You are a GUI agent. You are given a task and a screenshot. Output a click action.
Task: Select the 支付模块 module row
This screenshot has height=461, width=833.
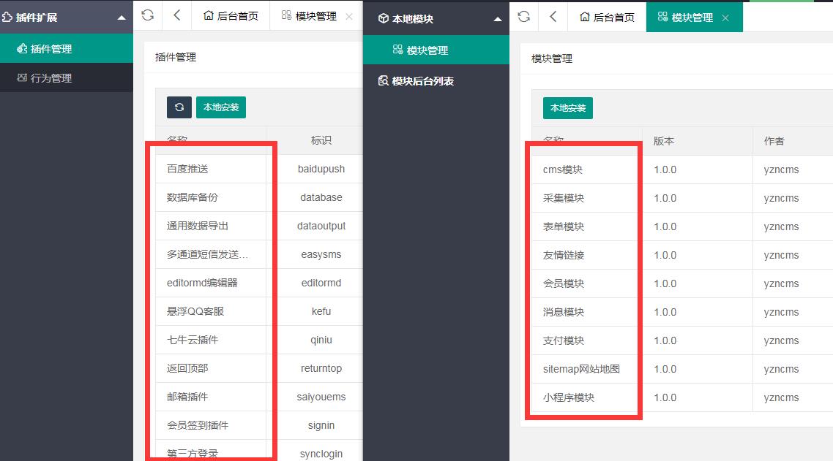pos(564,340)
